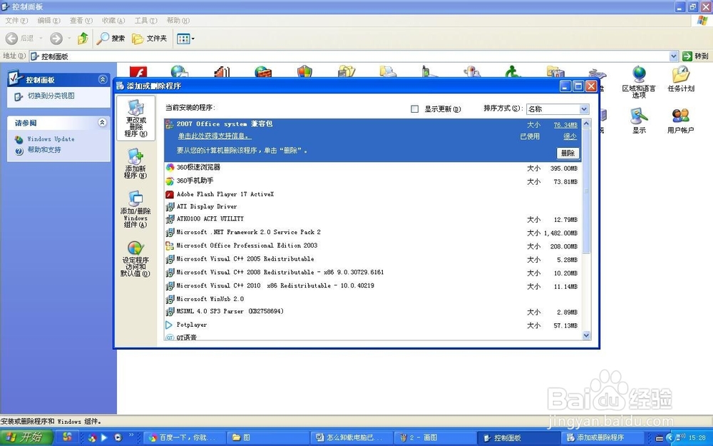Select ATI Display Driver list entry
This screenshot has width=713, height=446.
[x=373, y=207]
